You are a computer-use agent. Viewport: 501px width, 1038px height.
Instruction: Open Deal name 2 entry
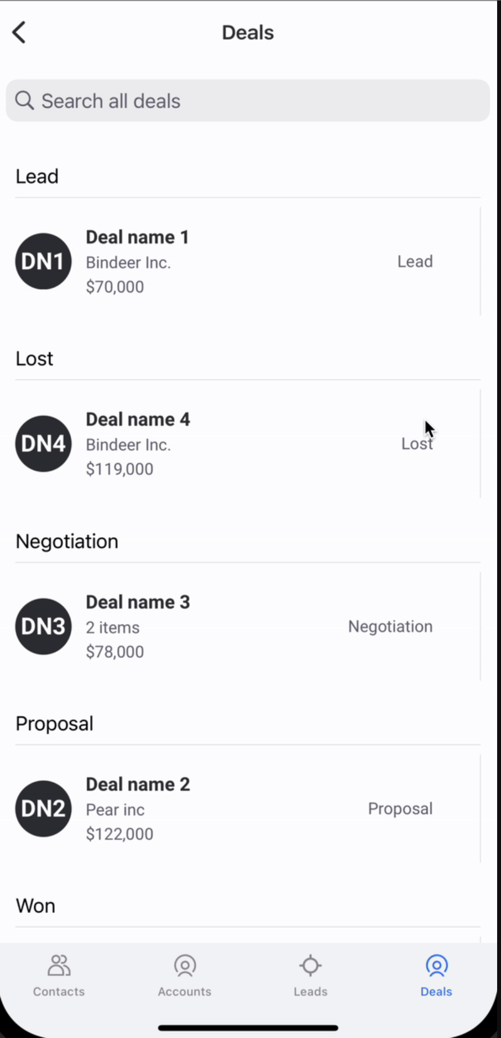138,785
